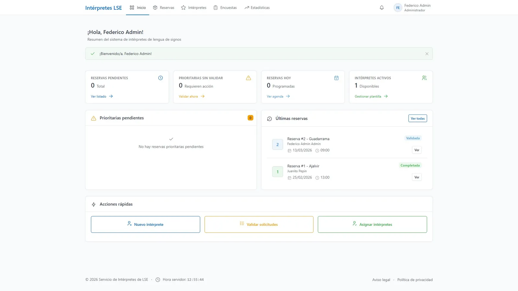This screenshot has height=291, width=518.
Task: Click the clock icon in Reservas Pendientes card
Action: 160,78
